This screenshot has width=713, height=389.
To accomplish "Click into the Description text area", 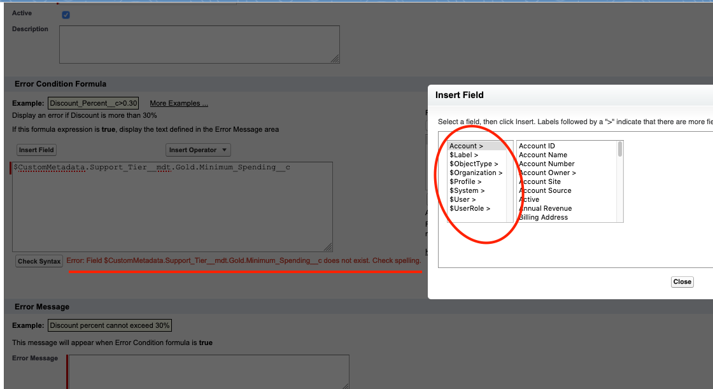I will pyautogui.click(x=199, y=45).
